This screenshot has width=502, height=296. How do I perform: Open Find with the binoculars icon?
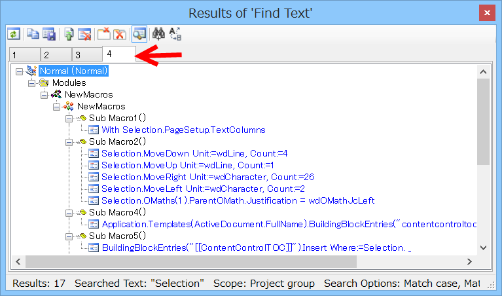[x=158, y=34]
